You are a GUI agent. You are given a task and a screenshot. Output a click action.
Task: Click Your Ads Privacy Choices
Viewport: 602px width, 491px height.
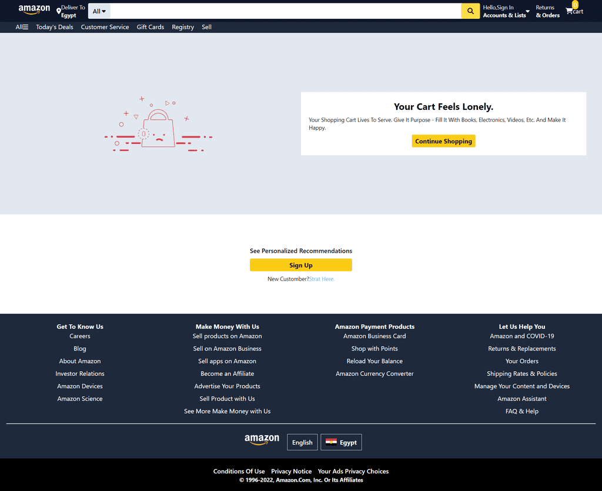[353, 471]
